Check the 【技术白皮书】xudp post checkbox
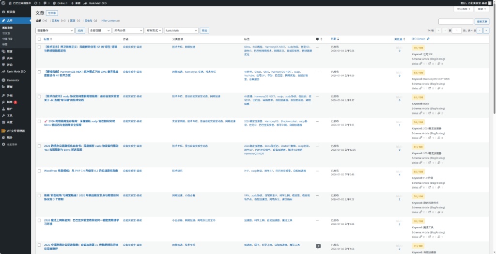 (39, 96)
